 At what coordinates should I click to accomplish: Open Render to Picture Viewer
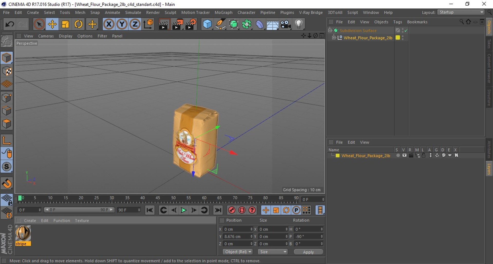click(177, 24)
